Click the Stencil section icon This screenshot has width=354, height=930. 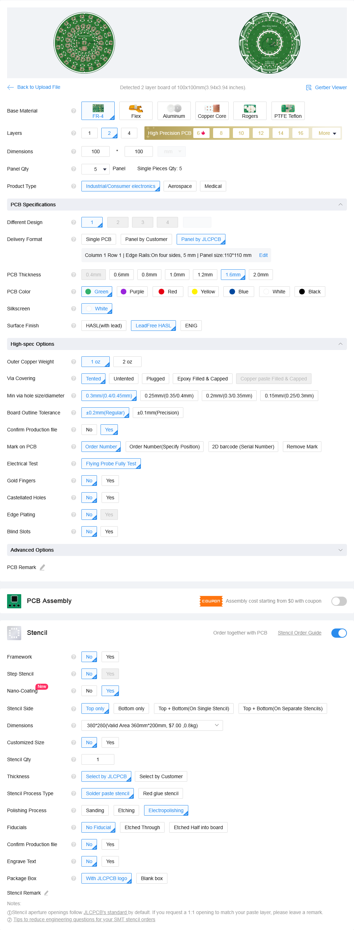(14, 633)
